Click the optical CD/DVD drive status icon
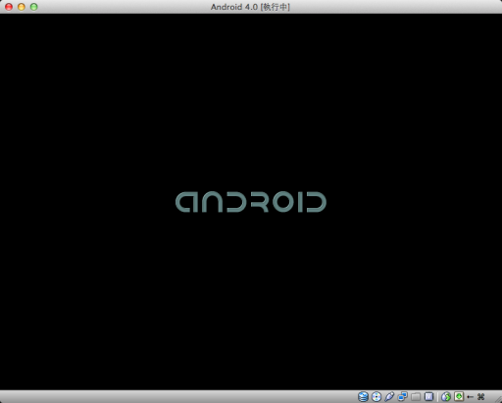Screen dimensions: 502x403 376,397
